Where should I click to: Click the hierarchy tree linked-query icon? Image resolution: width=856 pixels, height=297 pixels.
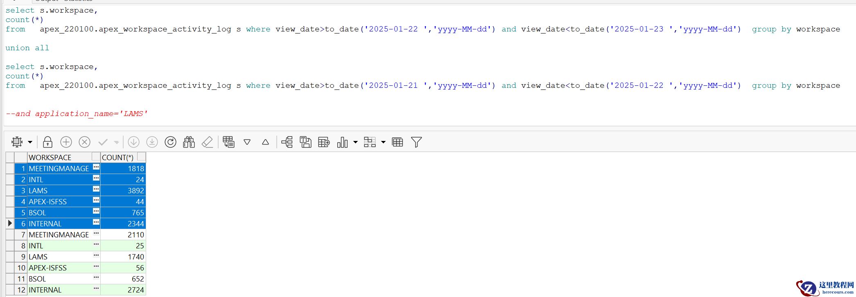[x=287, y=142]
